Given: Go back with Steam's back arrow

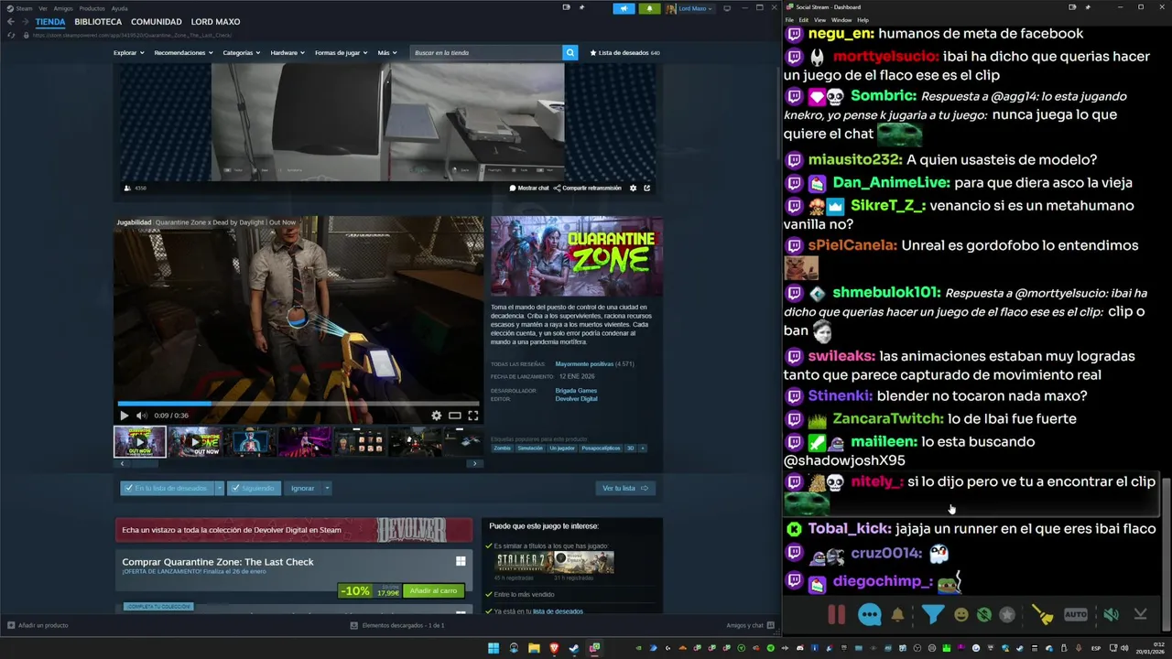Looking at the screenshot, I should pyautogui.click(x=11, y=22).
